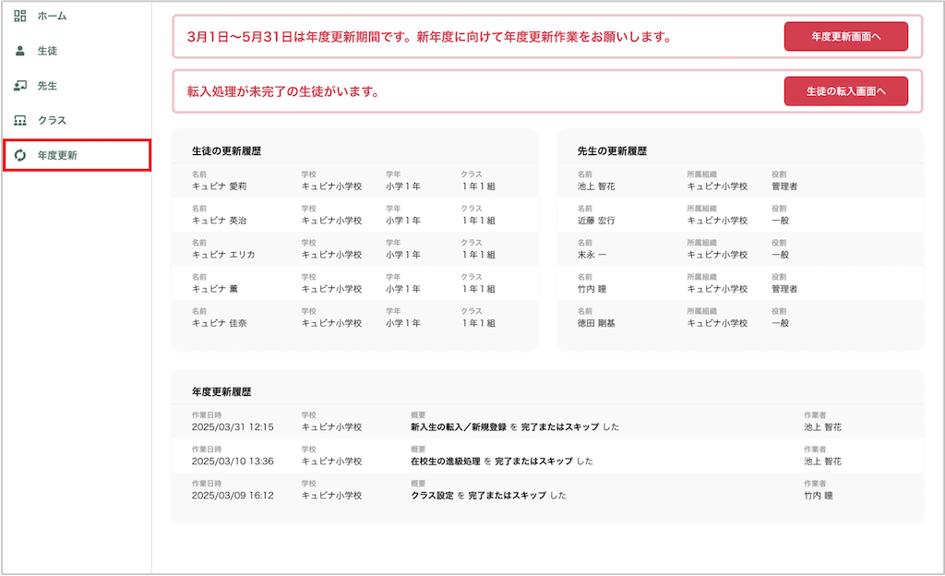The width and height of the screenshot is (945, 576).
Task: Click the Home grid icon in sidebar
Action: click(x=20, y=16)
